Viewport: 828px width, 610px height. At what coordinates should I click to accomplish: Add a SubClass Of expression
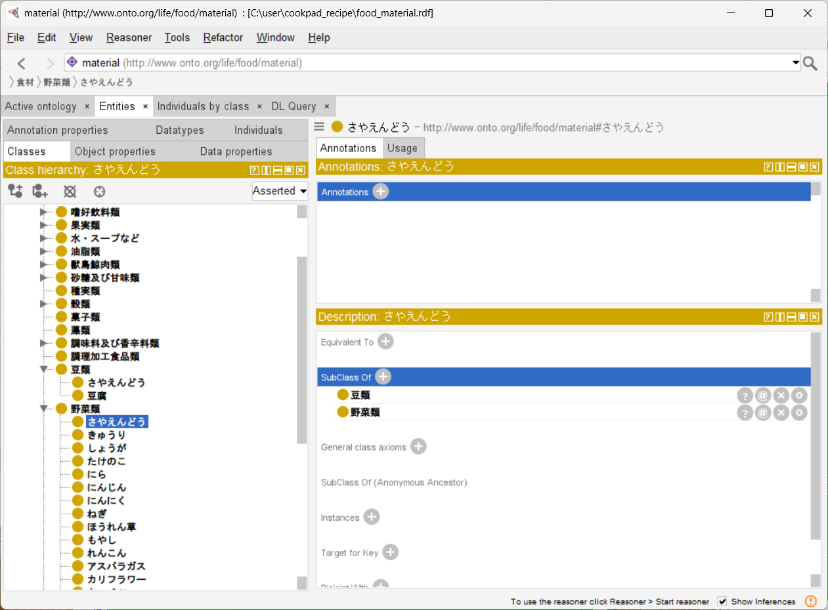pos(383,377)
